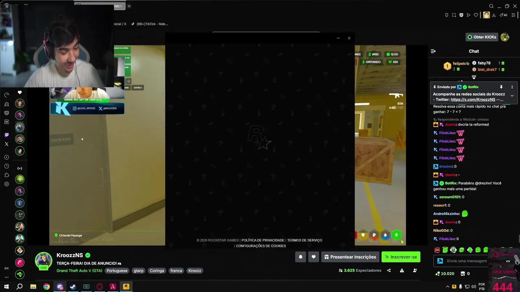Screen dimensions: 520x292
Task: Show hidden system tray icons
Action: [448, 287]
